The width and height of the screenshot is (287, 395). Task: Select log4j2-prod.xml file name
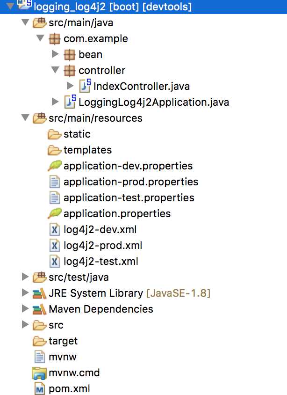pos(103,245)
